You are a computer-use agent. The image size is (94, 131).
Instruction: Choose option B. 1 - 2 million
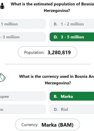coord(72,24)
